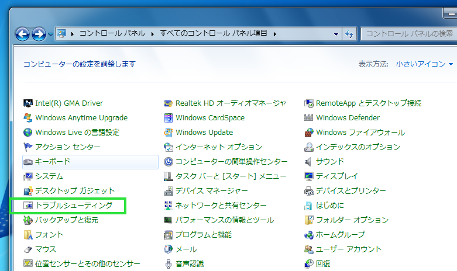The image size is (457, 271).
Task: Open the ホームグループ icon
Action: pyautogui.click(x=308, y=235)
